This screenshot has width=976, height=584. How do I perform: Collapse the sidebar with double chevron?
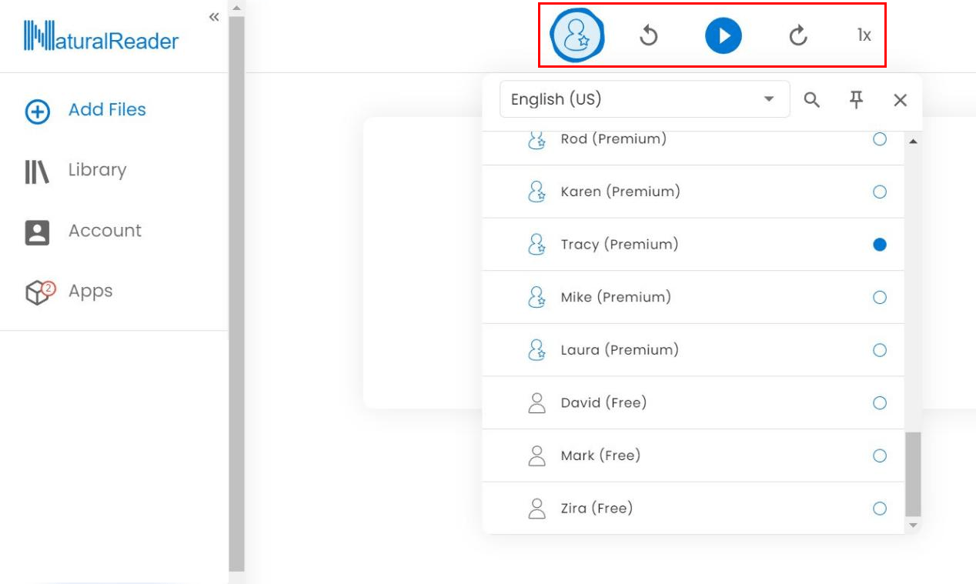pos(214,17)
